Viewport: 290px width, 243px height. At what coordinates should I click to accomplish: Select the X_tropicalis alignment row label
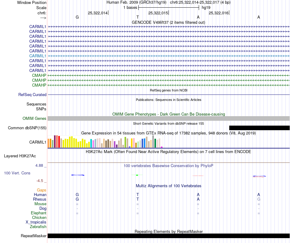click(x=36, y=222)
